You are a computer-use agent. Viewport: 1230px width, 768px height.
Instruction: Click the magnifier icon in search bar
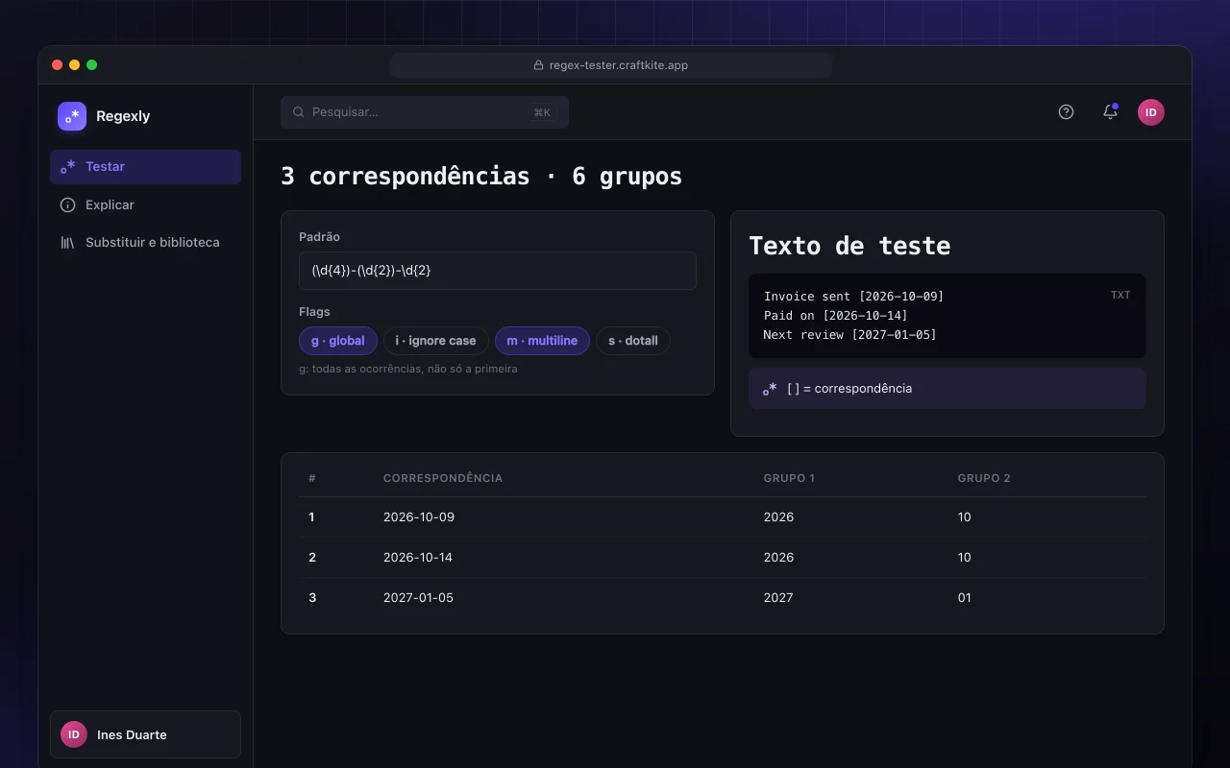pos(299,112)
